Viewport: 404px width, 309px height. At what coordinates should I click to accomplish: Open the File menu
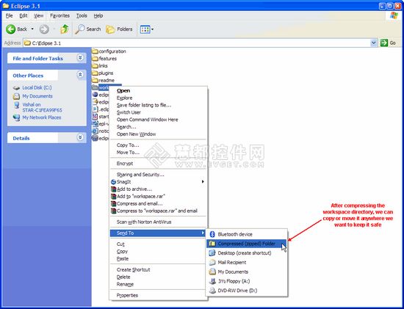click(x=9, y=15)
